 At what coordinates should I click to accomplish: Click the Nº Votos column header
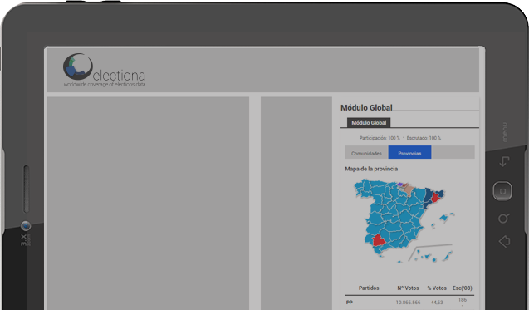pyautogui.click(x=408, y=288)
